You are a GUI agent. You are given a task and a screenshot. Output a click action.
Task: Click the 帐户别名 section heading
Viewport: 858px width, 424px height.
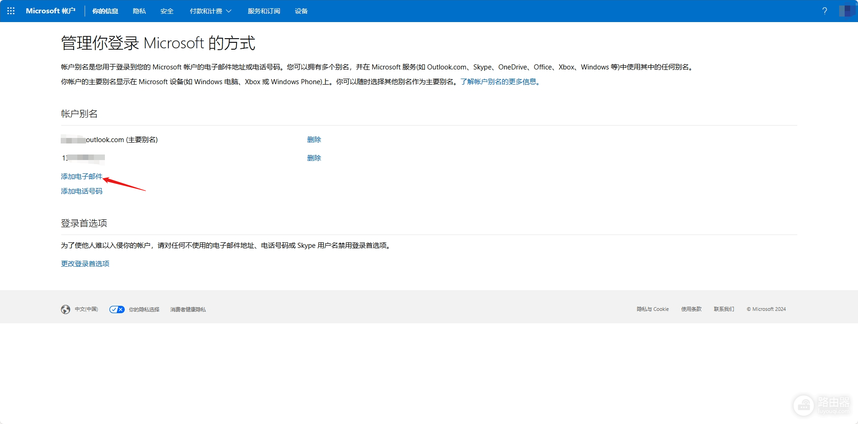tap(79, 114)
